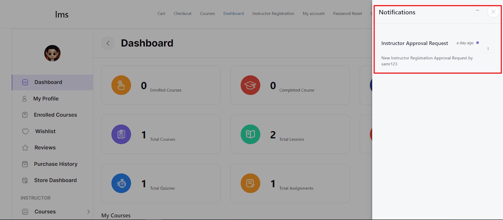
Task: Click the Enrolled Courses orange hand icon
Action: click(x=121, y=85)
